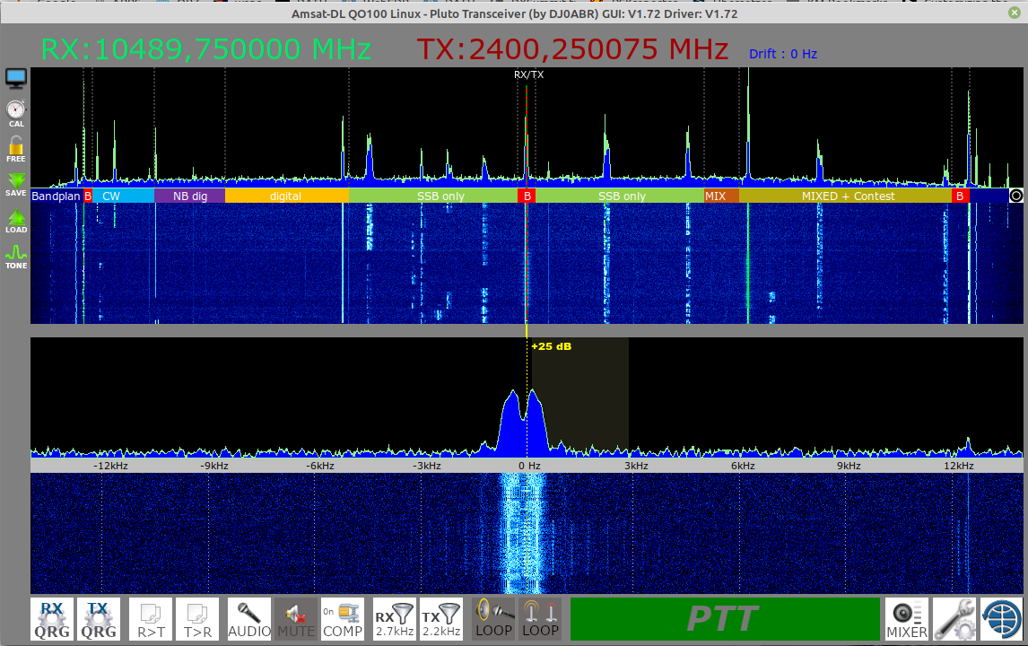This screenshot has height=646, width=1028.
Task: Toggle the FREE padlock frequency lock
Action: click(16, 149)
